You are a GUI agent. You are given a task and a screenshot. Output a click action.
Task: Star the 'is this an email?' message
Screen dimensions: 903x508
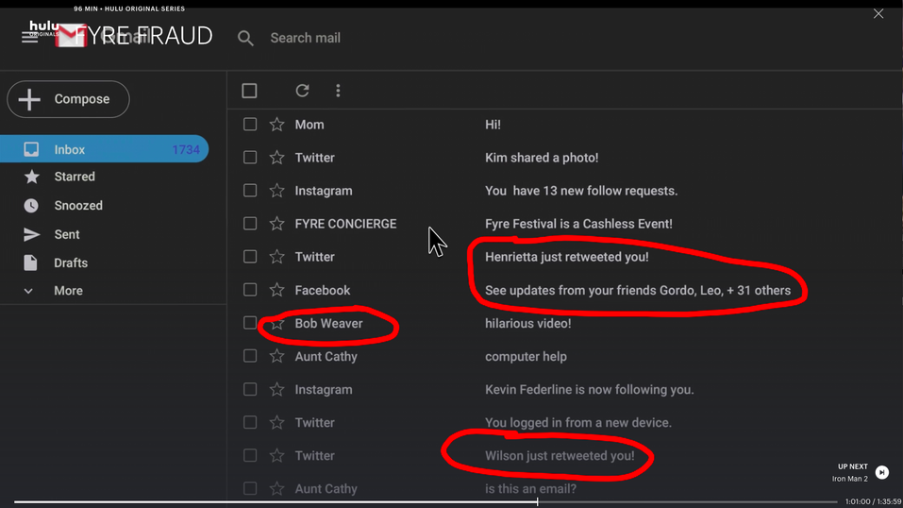[277, 488]
